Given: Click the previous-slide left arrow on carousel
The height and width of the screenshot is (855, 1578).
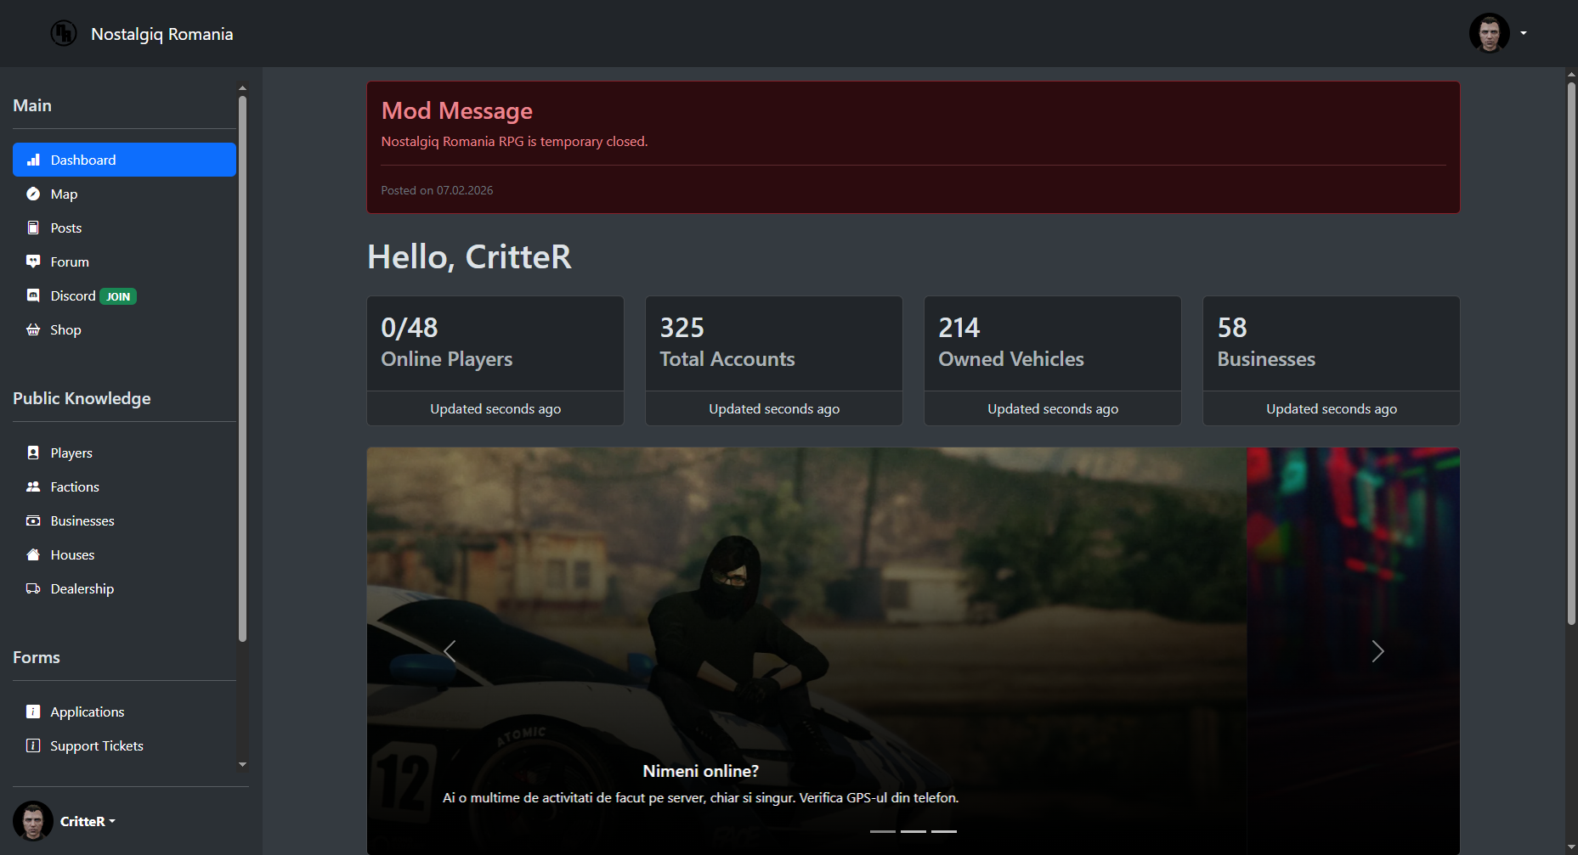Looking at the screenshot, I should coord(450,651).
